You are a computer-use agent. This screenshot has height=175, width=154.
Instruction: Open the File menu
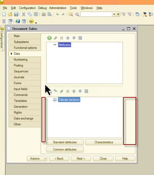5,8
